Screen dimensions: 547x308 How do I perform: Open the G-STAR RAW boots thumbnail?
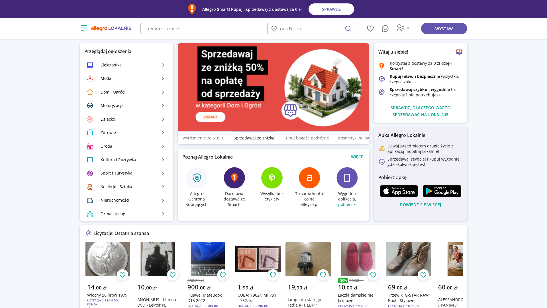[408, 259]
